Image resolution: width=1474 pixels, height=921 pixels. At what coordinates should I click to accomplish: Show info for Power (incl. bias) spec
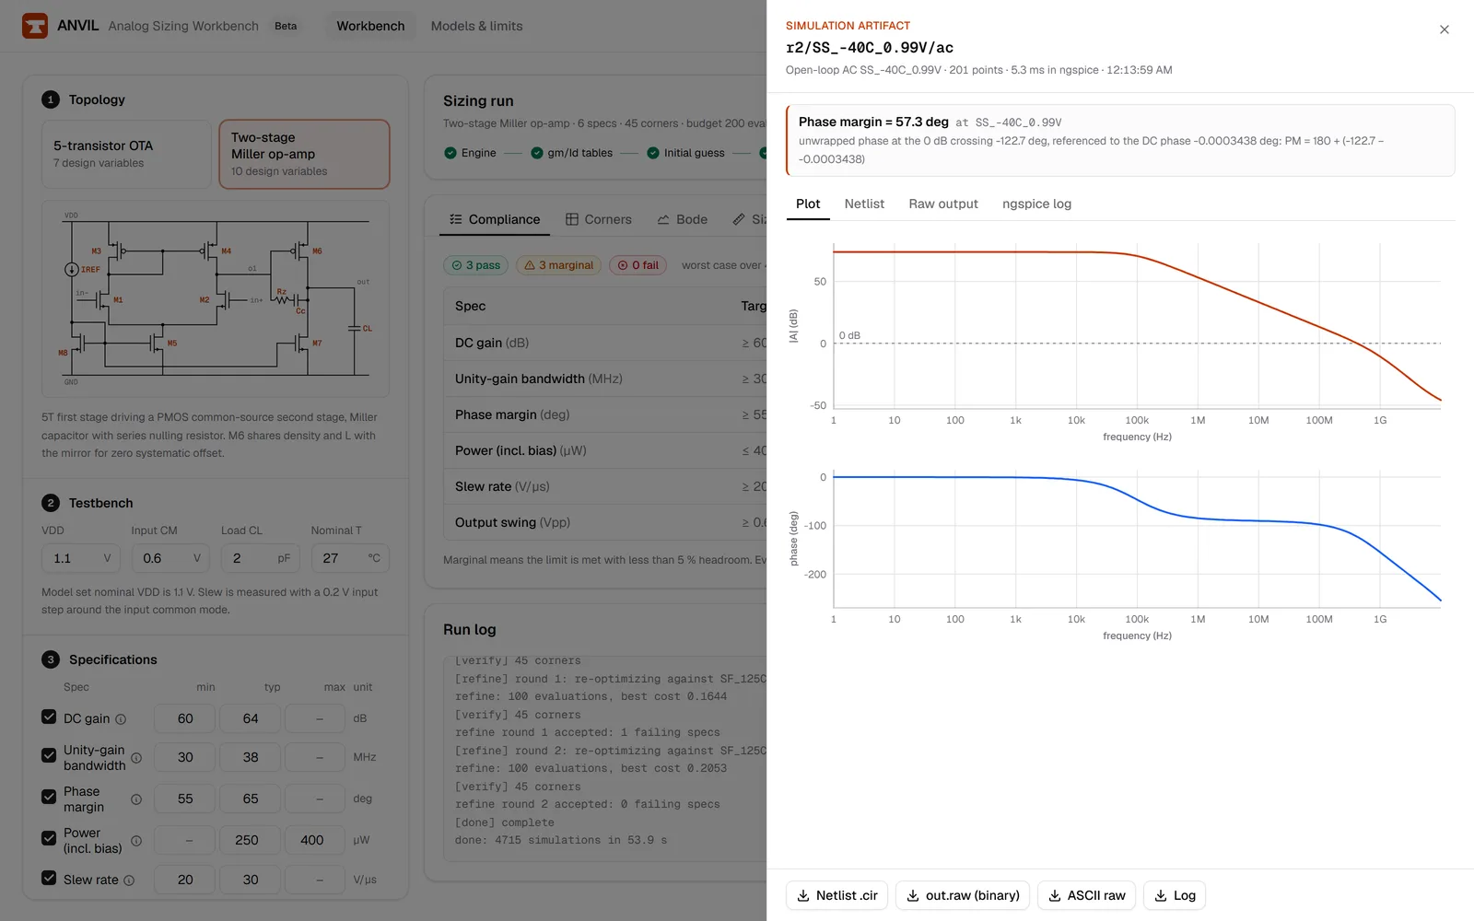[136, 841]
